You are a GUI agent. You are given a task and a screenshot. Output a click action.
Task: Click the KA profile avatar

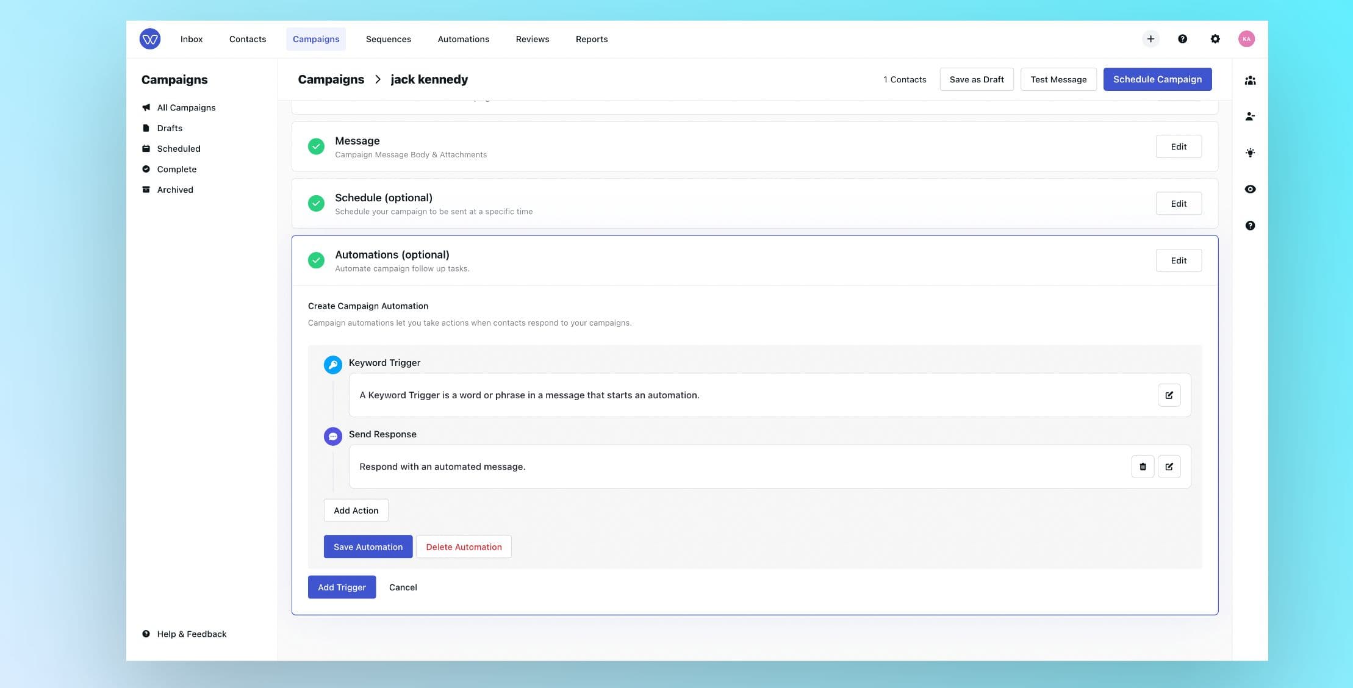point(1246,38)
